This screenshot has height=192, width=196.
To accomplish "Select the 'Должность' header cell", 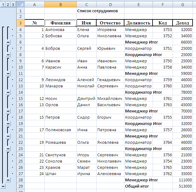I will pyautogui.click(x=138, y=23).
